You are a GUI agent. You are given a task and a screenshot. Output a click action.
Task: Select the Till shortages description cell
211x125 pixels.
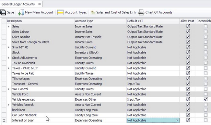point(43,79)
